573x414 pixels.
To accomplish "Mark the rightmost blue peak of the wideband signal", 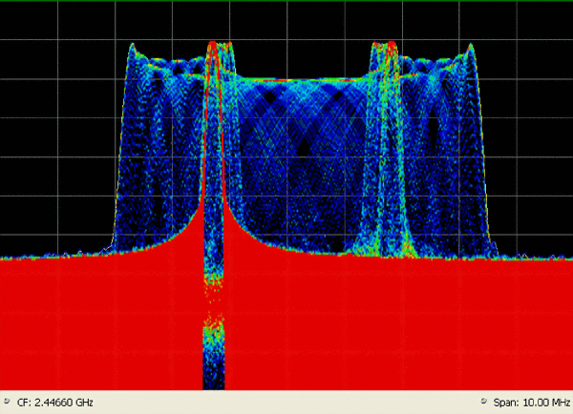I will click(x=470, y=47).
